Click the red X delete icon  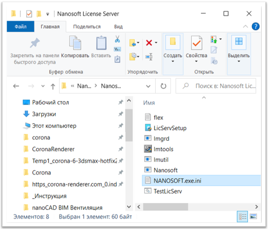pyautogui.click(x=149, y=43)
